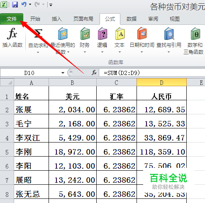
Task: Open the Math & Trig (数学和三角函数) icon
Action: pyautogui.click(x=195, y=34)
